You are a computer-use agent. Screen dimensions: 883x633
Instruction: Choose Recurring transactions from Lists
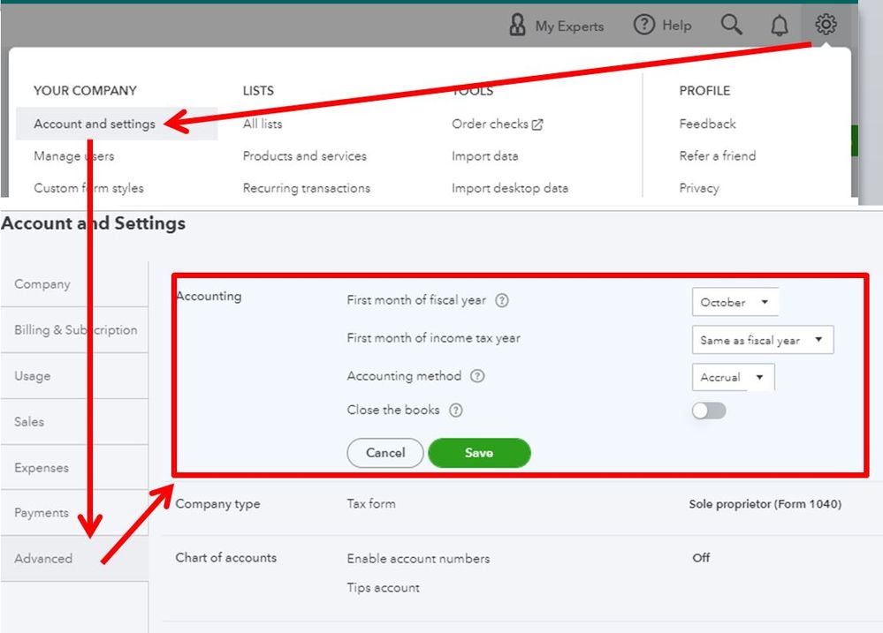[307, 188]
